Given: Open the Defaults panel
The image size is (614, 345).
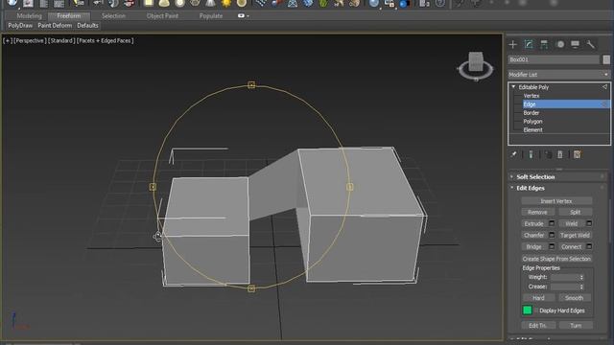Looking at the screenshot, I should [87, 26].
